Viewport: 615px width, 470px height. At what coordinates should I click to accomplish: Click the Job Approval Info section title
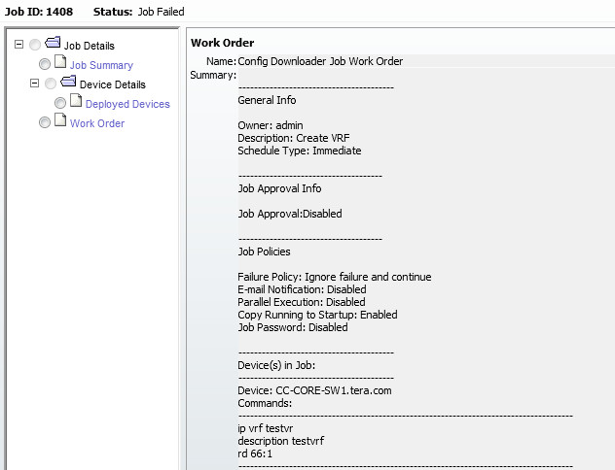[279, 188]
